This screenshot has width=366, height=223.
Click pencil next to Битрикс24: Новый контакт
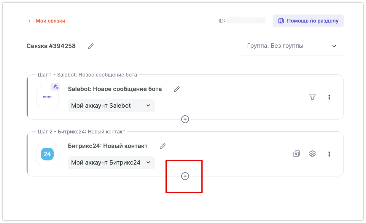coord(163,146)
